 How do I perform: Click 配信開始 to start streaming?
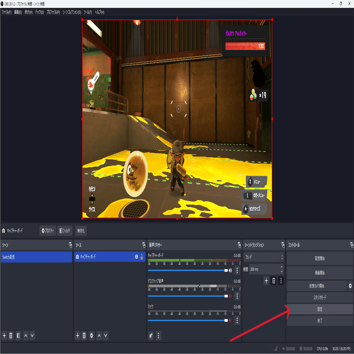coord(320,258)
